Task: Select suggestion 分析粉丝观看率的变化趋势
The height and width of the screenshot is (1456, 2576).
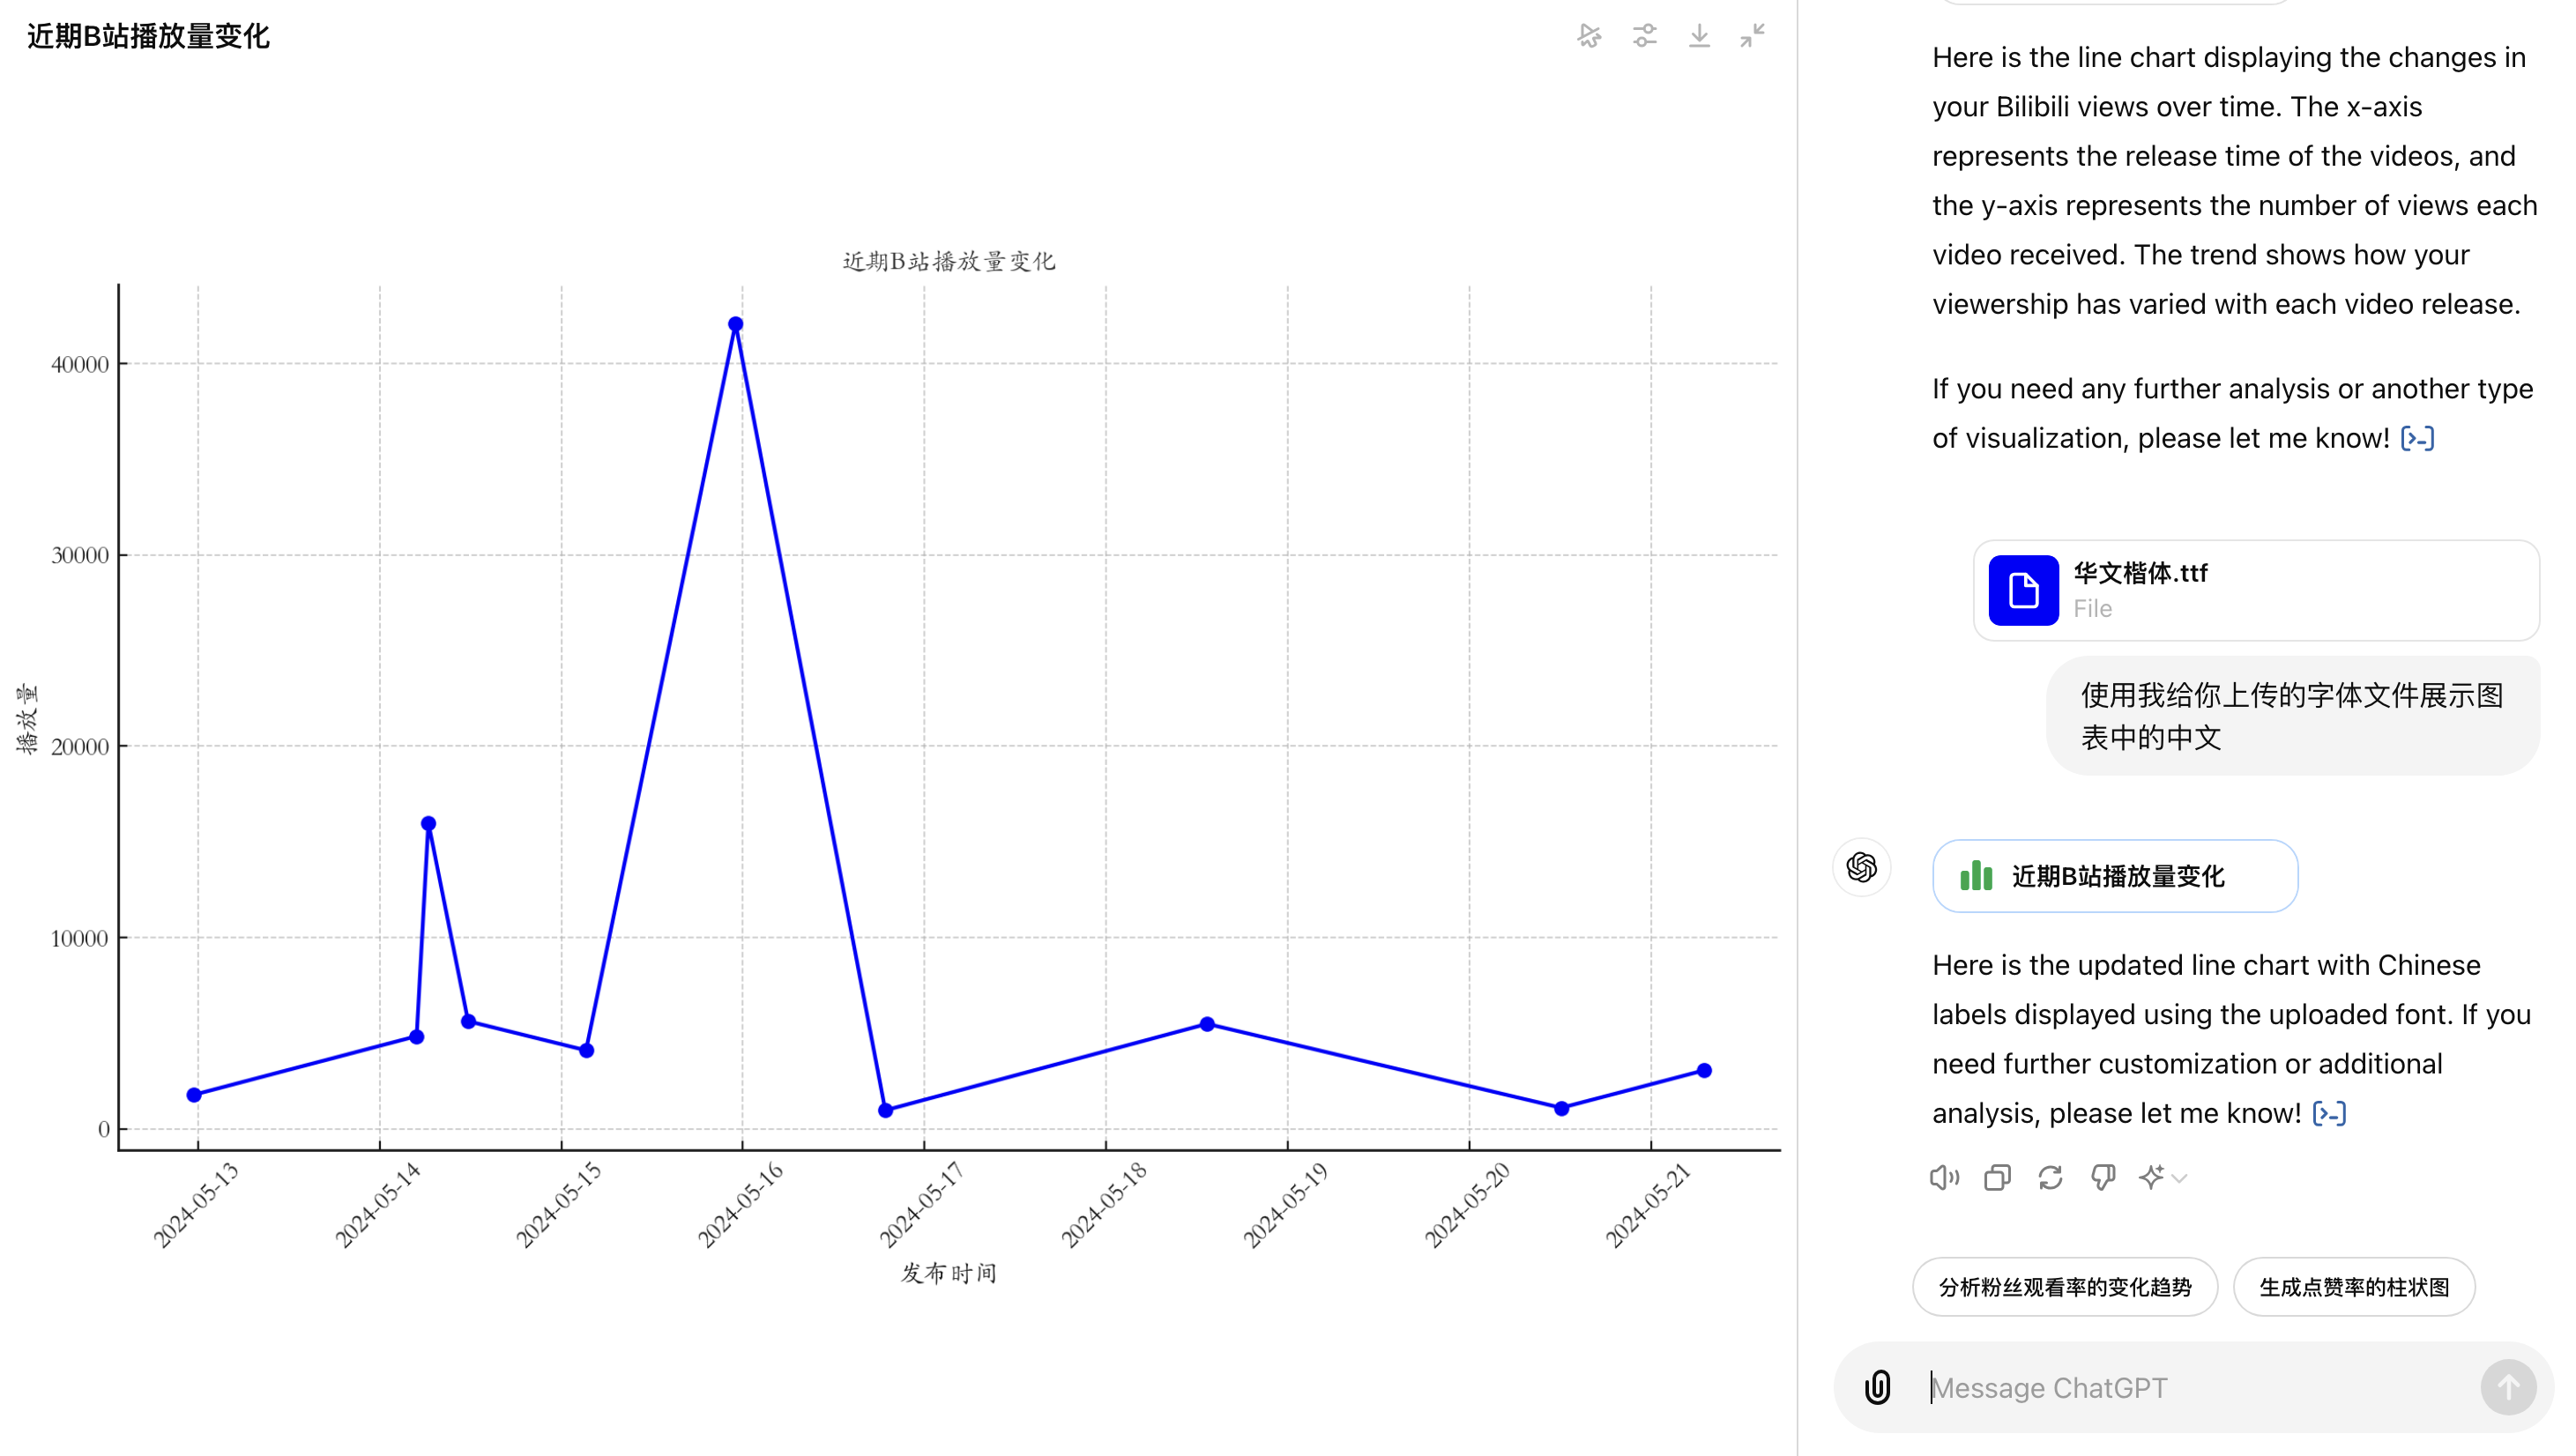Action: pos(2065,1287)
